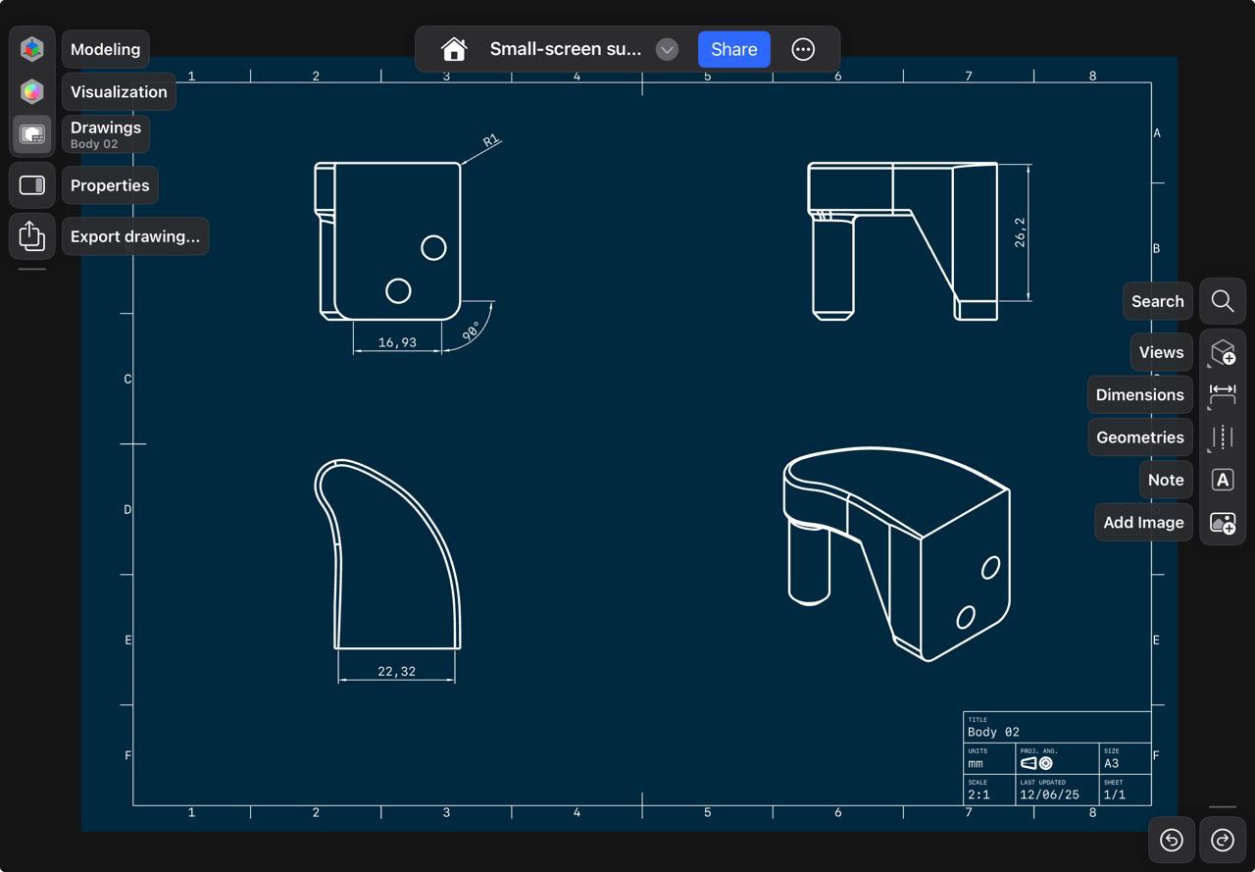Click the Add Image icon
The width and height of the screenshot is (1255, 872).
(1222, 523)
